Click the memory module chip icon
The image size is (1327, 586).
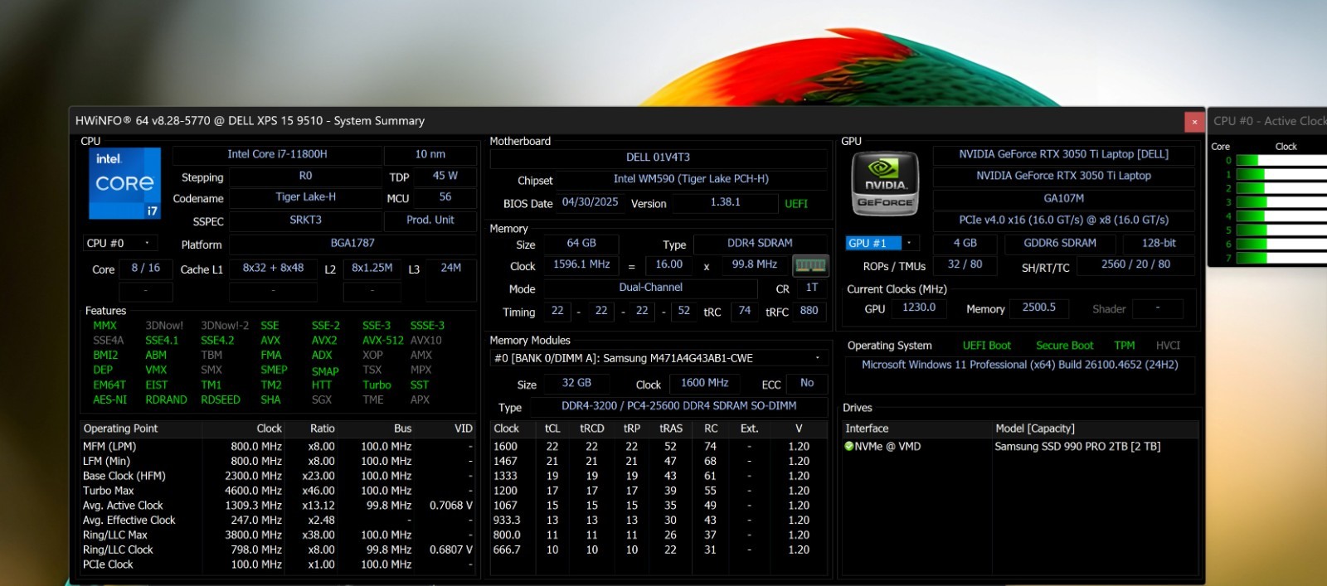pyautogui.click(x=810, y=265)
